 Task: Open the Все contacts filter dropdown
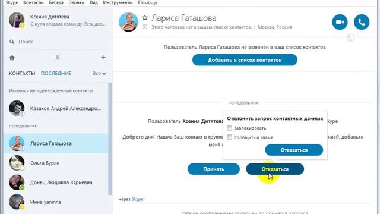pyautogui.click(x=99, y=73)
